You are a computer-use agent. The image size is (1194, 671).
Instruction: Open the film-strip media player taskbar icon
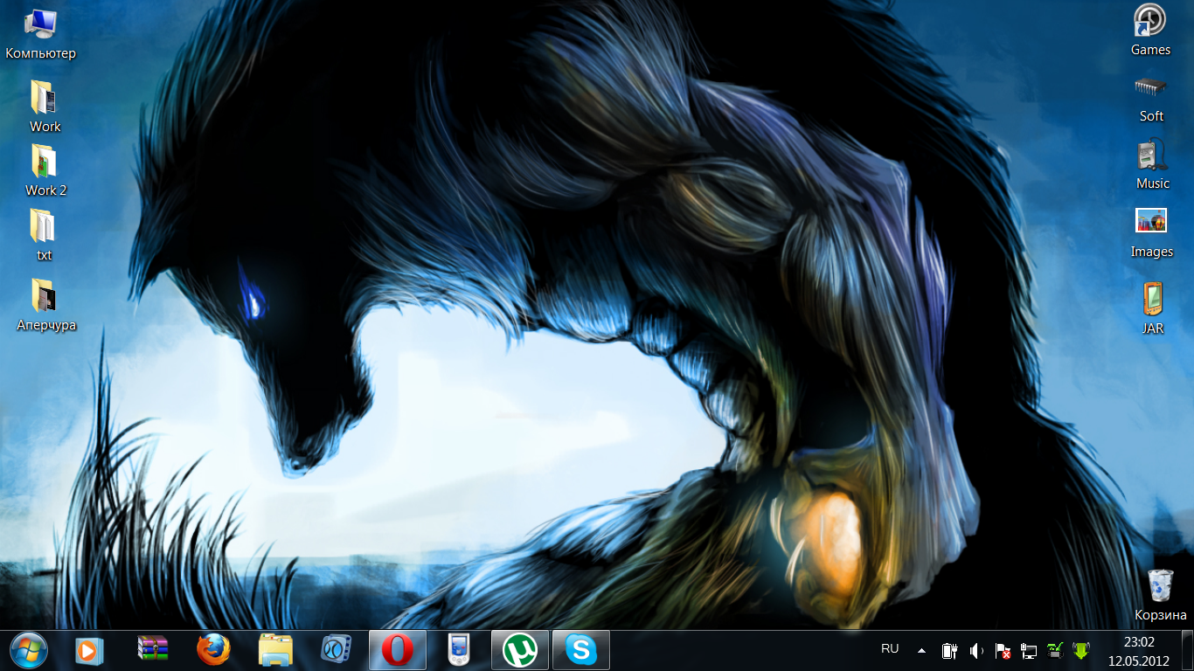point(337,650)
